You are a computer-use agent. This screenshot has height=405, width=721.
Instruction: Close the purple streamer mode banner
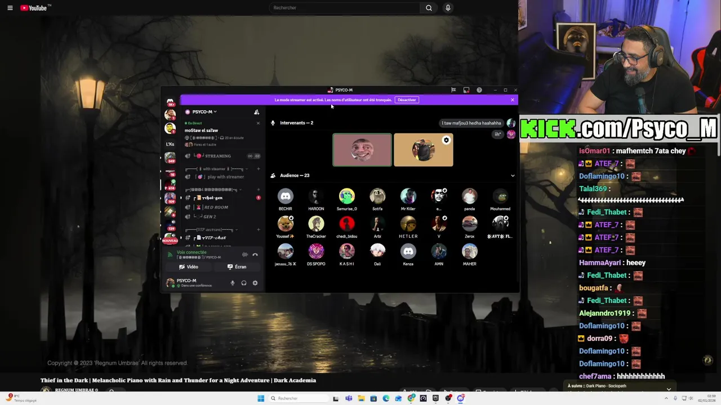pyautogui.click(x=513, y=100)
